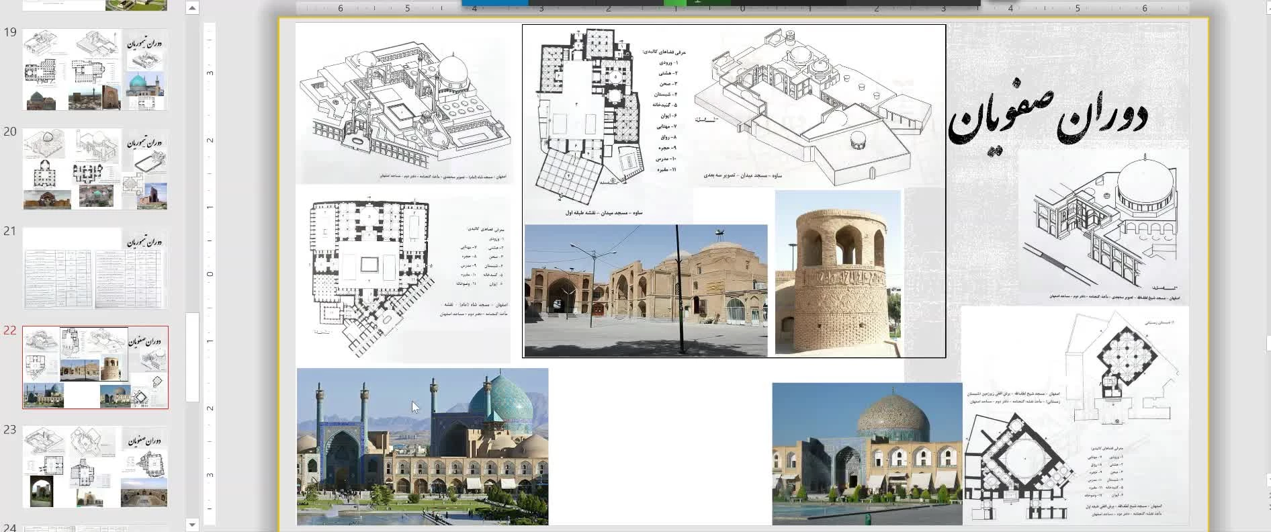Click the legend heading 'معرفی فضاهای کالبدی' beside Saveh plan

point(664,52)
